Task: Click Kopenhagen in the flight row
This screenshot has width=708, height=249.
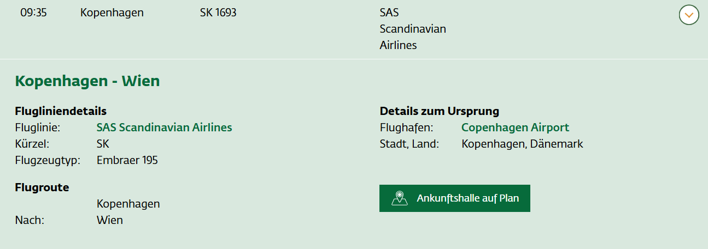Action: [112, 13]
